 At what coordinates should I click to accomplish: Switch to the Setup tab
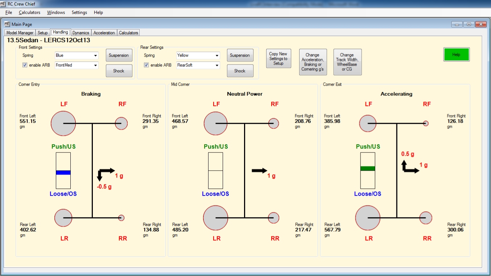(43, 33)
